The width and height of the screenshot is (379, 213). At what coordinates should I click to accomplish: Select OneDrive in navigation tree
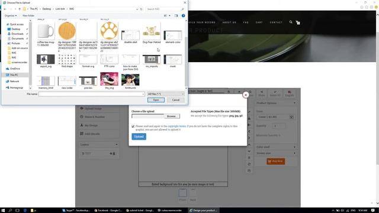(15, 69)
